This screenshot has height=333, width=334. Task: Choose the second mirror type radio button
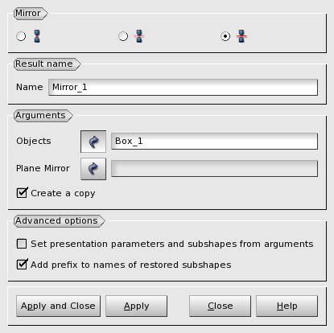click(x=123, y=36)
